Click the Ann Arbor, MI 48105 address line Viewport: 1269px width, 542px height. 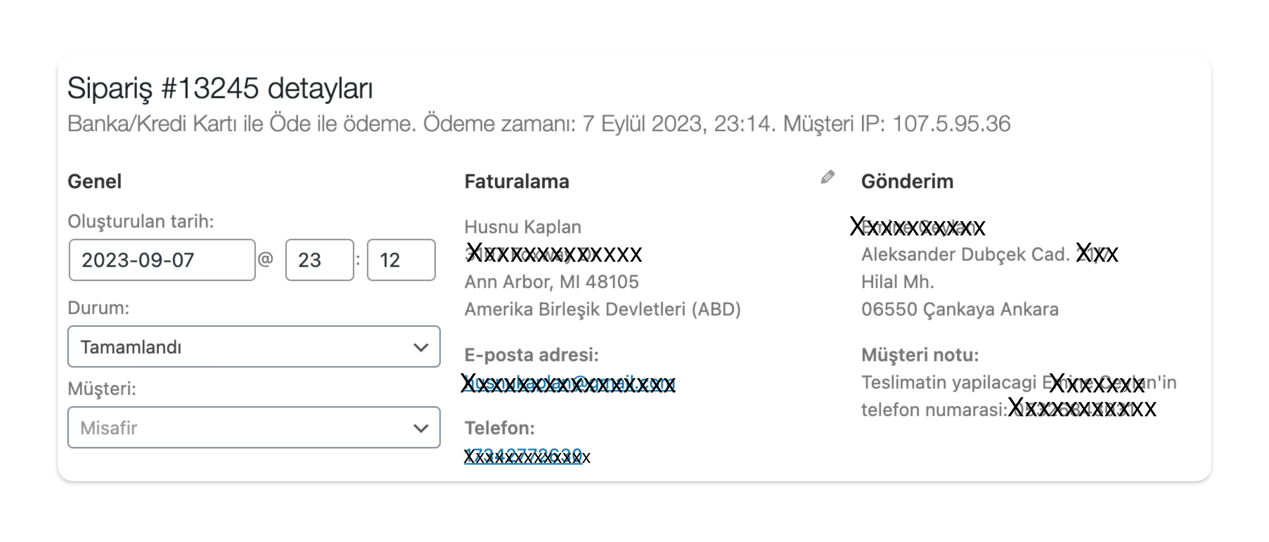coord(551,282)
